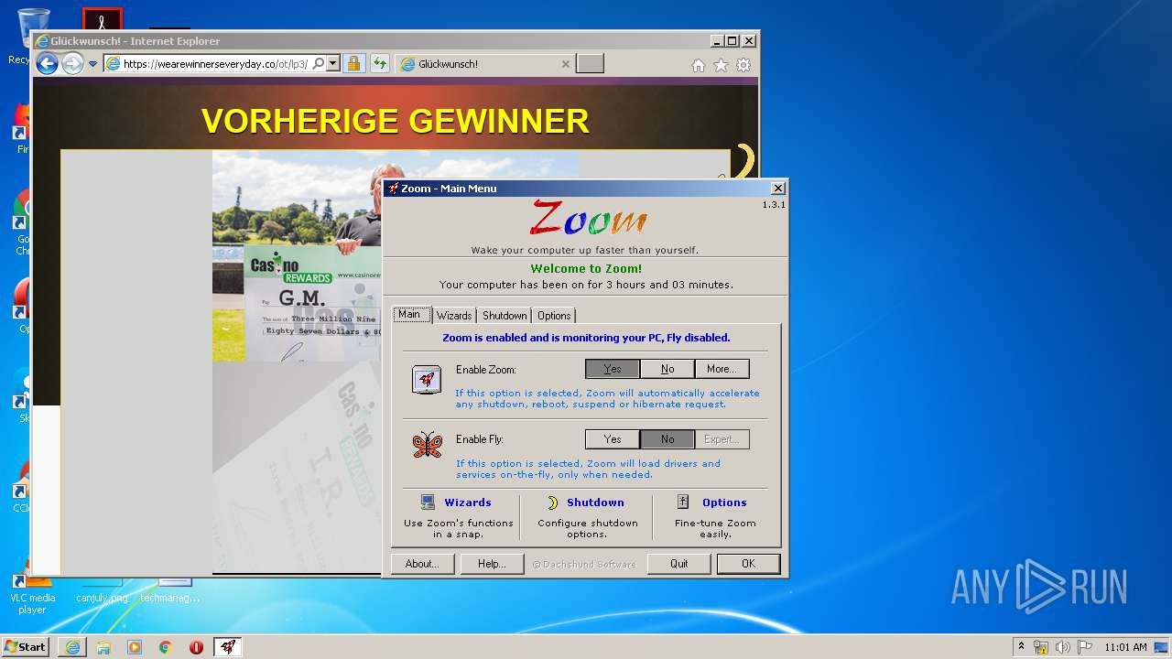Click the security lock icon in IE

pos(353,64)
